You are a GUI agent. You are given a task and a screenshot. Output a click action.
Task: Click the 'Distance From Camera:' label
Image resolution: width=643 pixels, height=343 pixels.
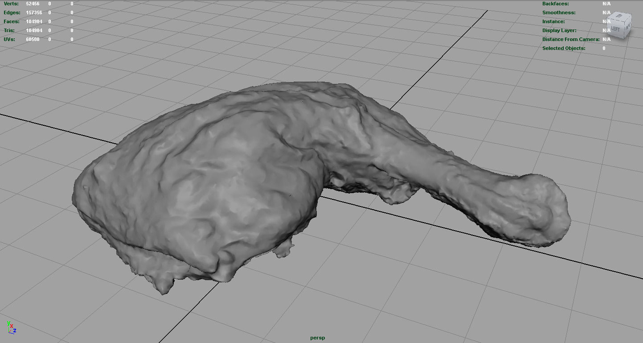coord(571,39)
